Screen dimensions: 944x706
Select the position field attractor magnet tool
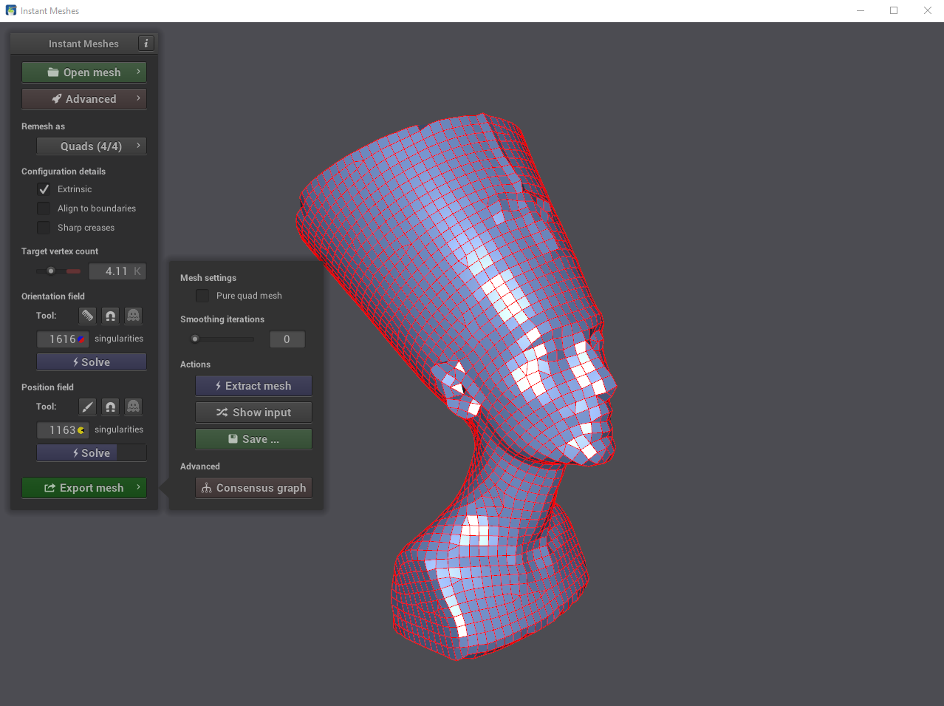click(x=110, y=407)
